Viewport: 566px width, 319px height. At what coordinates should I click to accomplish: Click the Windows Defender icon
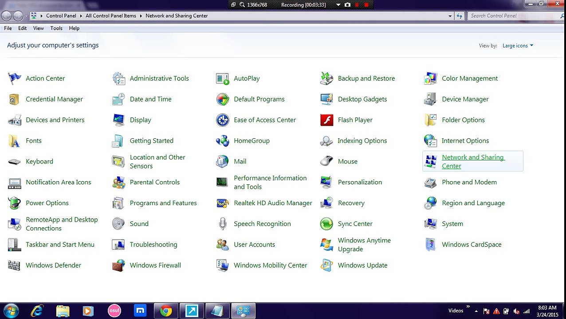[x=15, y=265]
